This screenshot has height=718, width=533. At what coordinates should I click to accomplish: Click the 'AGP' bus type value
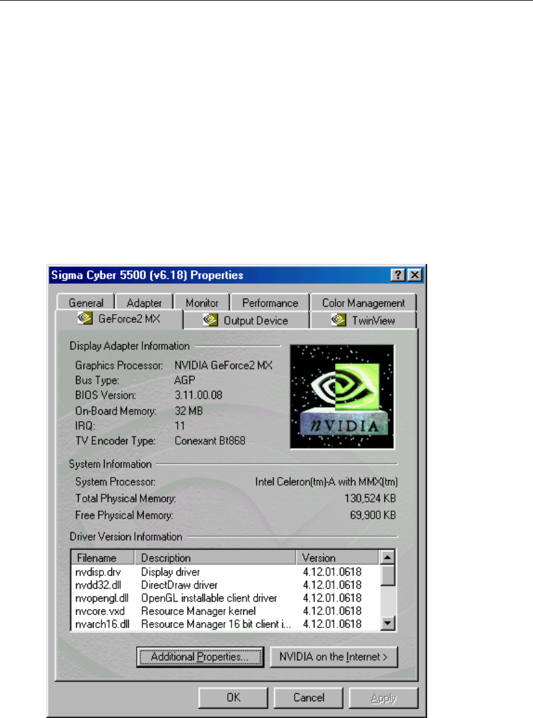[x=184, y=380]
